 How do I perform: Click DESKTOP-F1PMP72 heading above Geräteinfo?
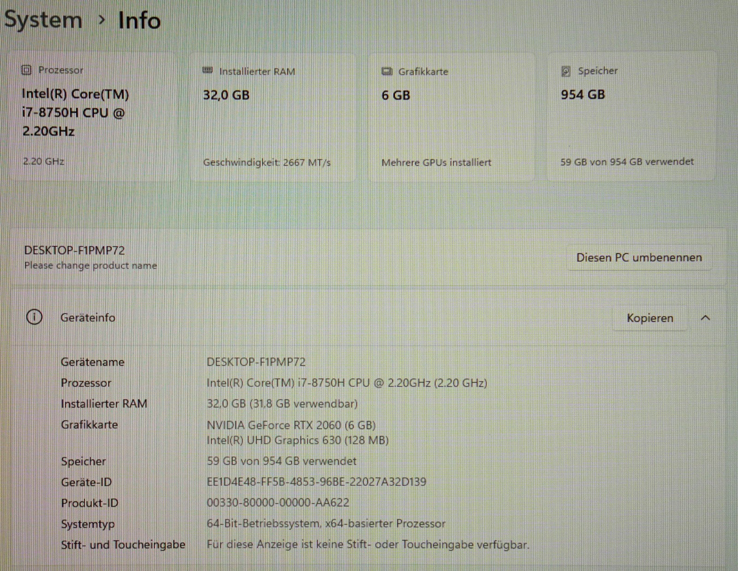74,250
